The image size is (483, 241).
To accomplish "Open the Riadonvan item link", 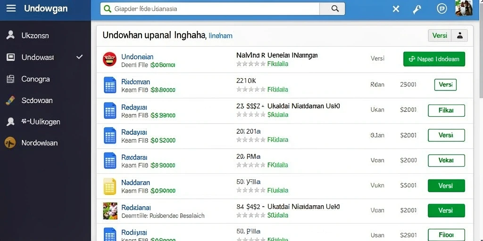I will (x=135, y=82).
